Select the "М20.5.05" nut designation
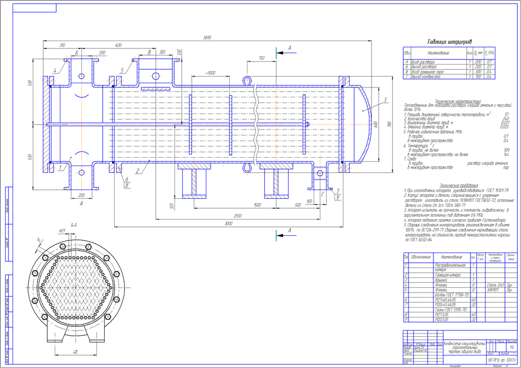The image size is (521, 368). coord(441,320)
